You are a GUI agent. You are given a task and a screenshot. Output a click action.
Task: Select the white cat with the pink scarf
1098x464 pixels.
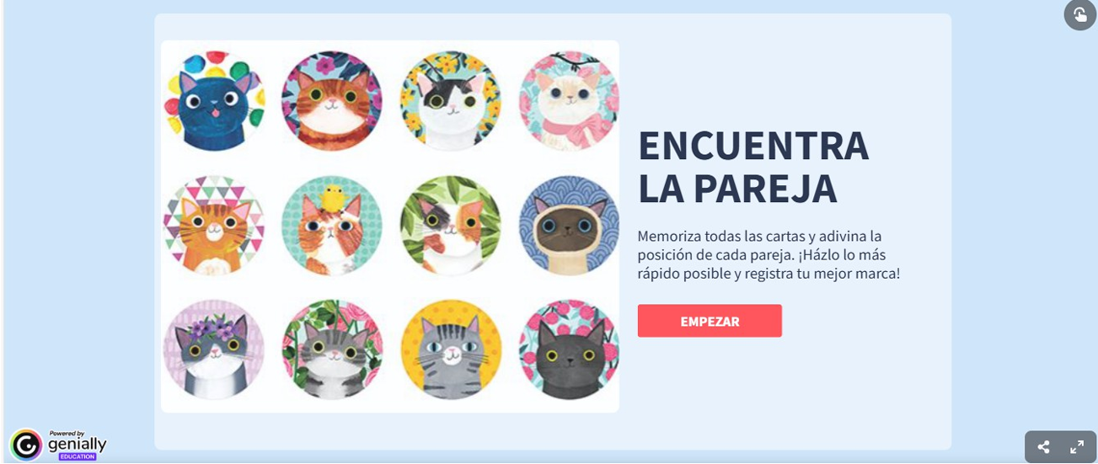[x=569, y=101]
